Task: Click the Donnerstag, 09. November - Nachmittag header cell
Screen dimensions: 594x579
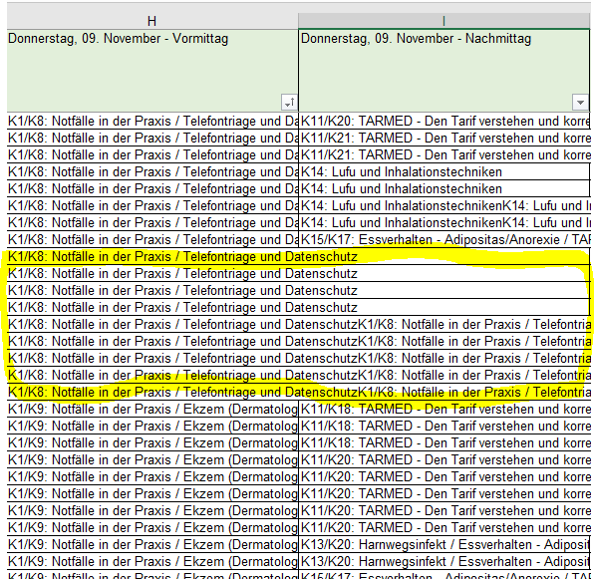Action: pyautogui.click(x=444, y=70)
